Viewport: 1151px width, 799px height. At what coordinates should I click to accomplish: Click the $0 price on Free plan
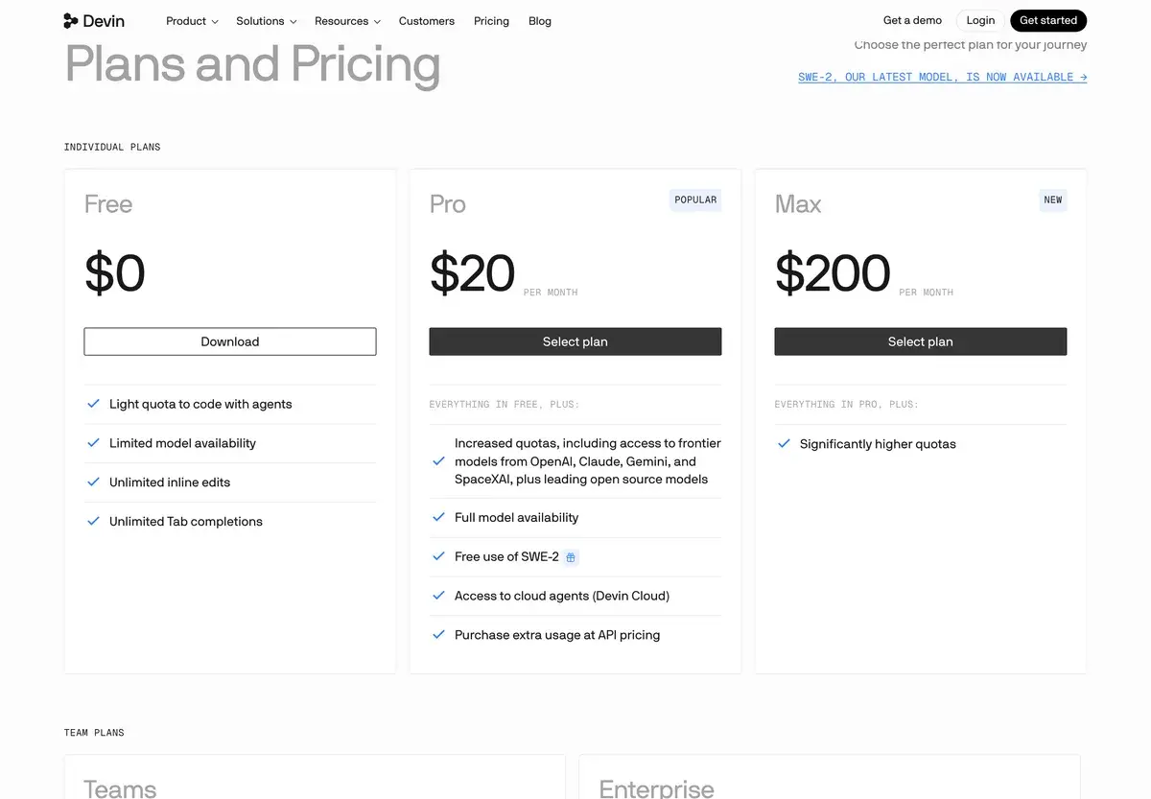(115, 273)
